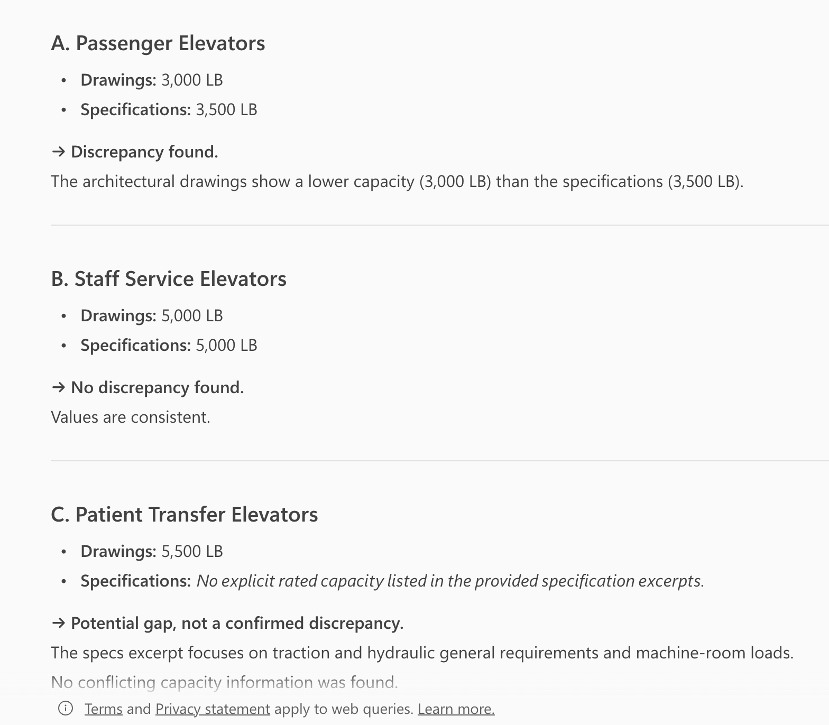This screenshot has width=829, height=725.
Task: Click 'Specifications: 3,500 LB' bullet item
Action: 169,110
